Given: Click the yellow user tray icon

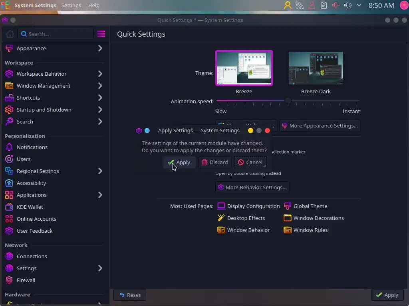Looking at the screenshot, I should point(288,5).
